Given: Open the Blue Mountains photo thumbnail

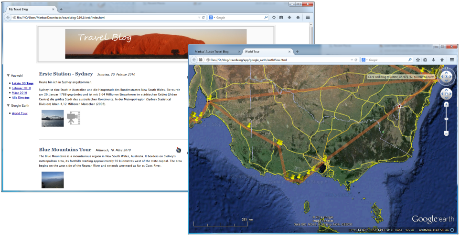Looking at the screenshot, I should 53,180.
